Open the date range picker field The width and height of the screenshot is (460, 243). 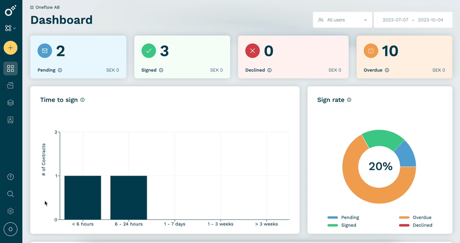tap(413, 20)
